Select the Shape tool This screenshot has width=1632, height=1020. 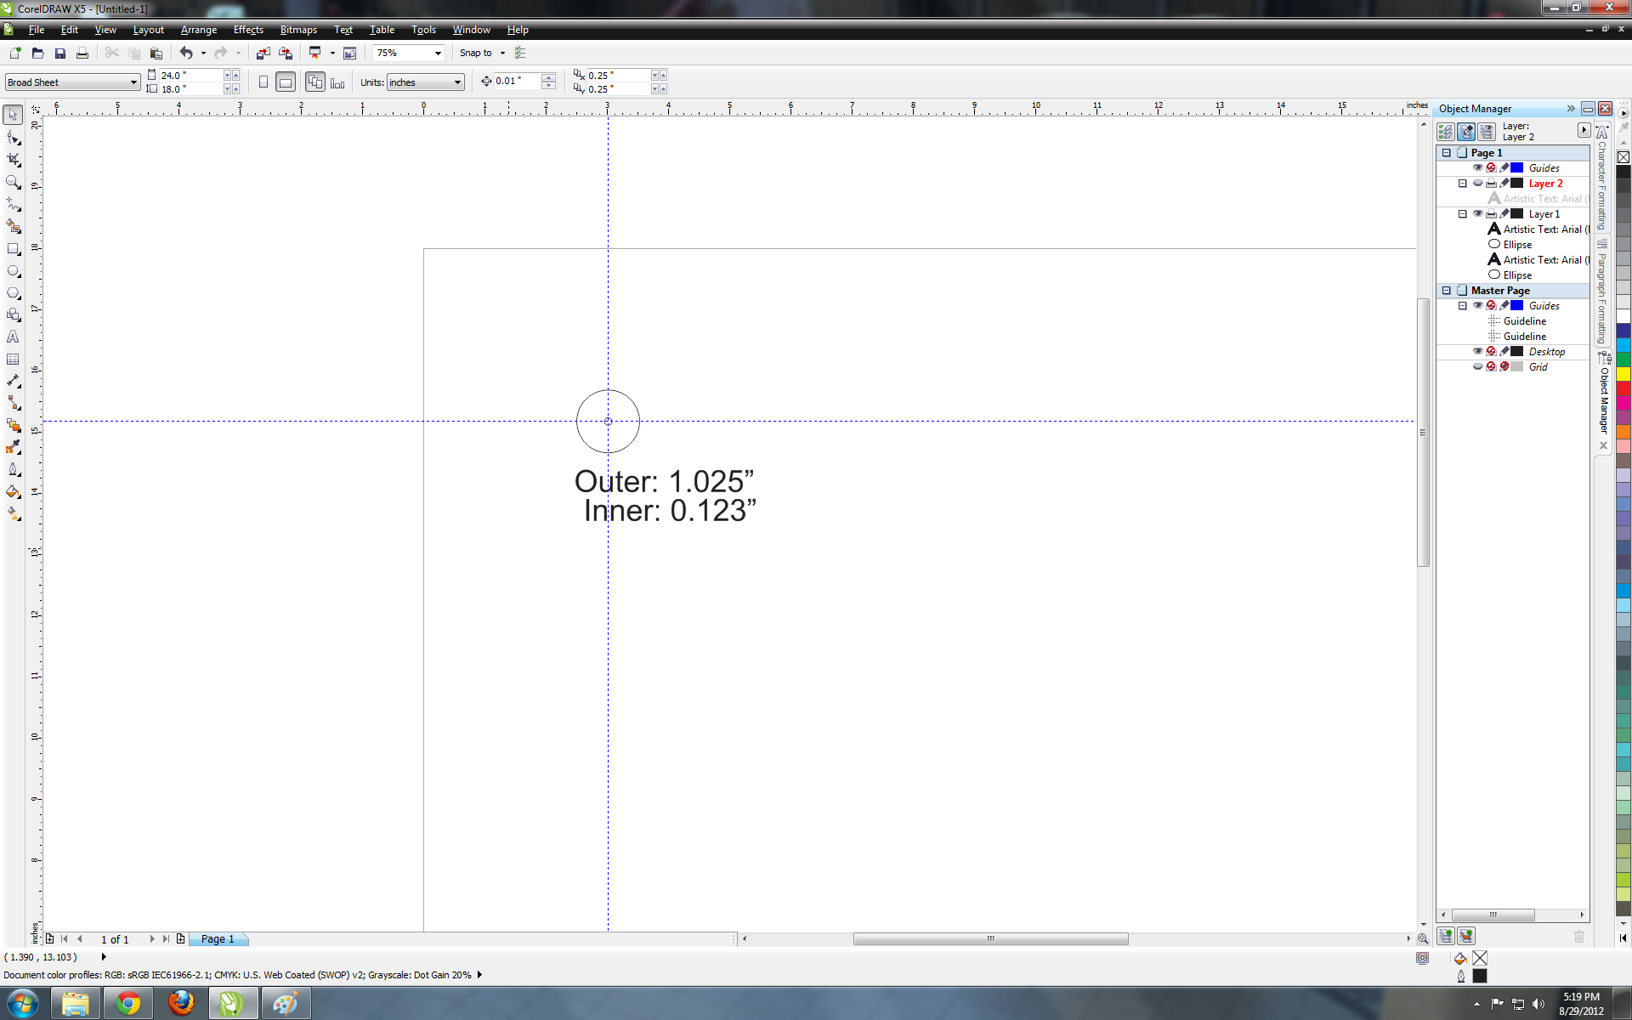point(13,138)
